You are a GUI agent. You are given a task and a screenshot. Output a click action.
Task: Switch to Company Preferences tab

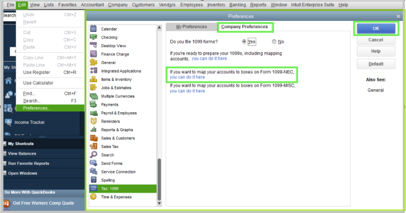pos(244,27)
